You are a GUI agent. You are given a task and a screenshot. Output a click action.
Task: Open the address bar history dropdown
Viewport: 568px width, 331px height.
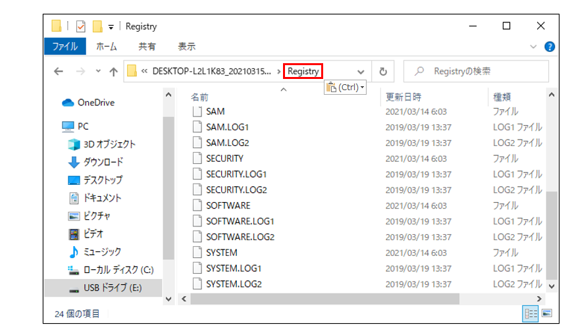361,72
